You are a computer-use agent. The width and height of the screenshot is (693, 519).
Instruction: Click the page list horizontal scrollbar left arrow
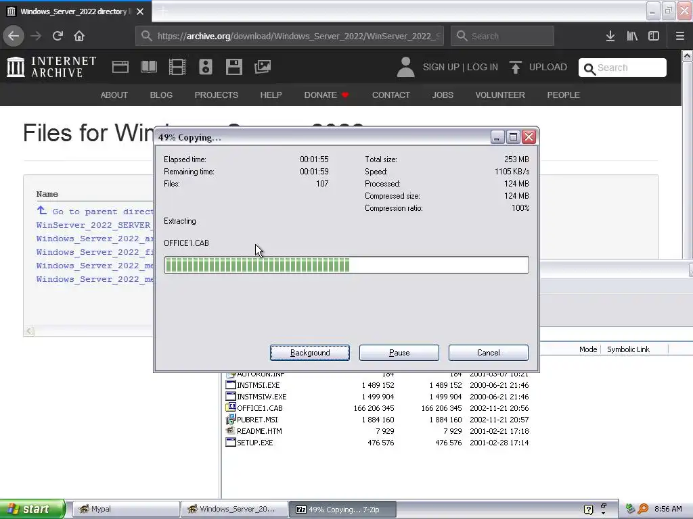tap(29, 330)
